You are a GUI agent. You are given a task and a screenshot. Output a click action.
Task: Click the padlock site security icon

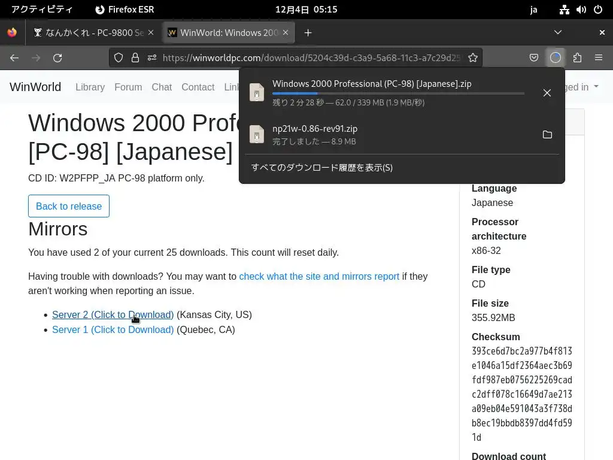[135, 58]
